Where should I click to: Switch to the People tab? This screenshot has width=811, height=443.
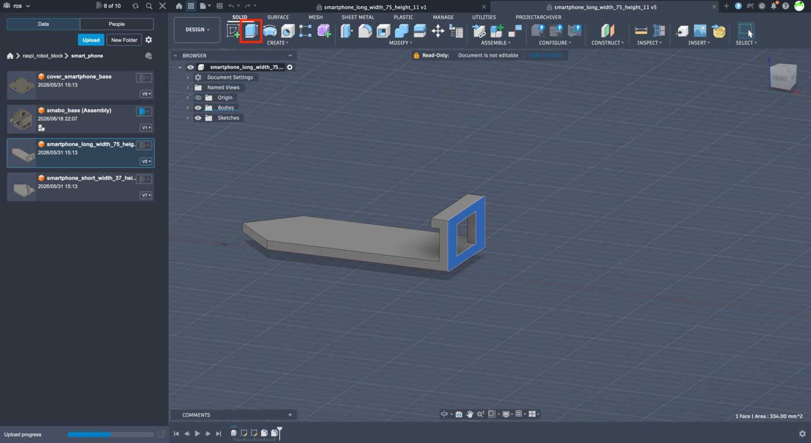(116, 24)
